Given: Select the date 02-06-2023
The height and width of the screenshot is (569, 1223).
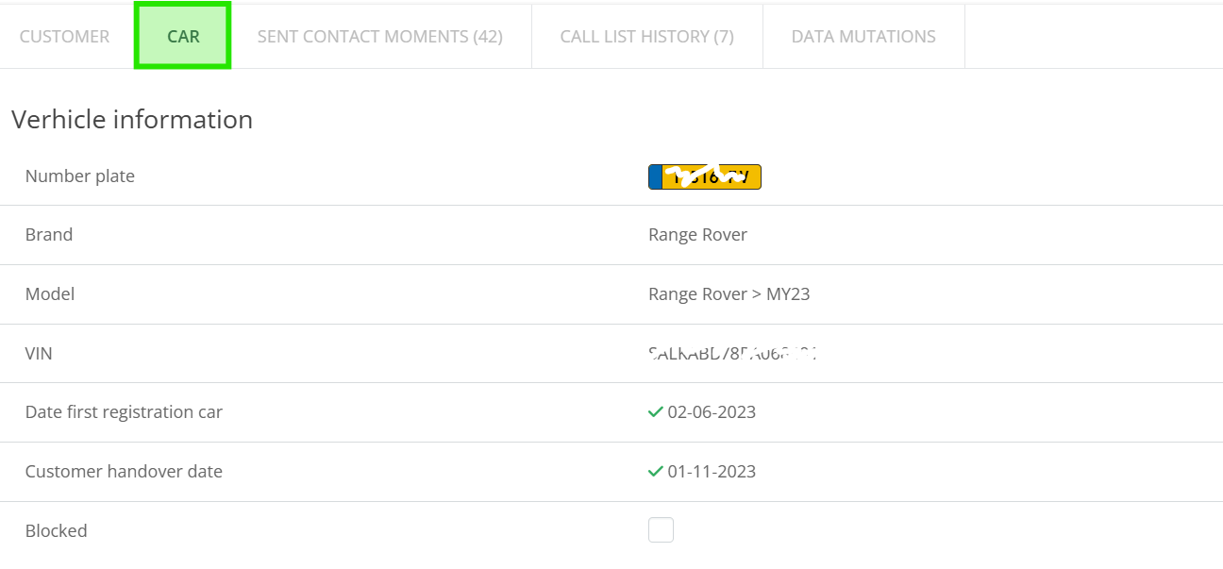Looking at the screenshot, I should [x=712, y=412].
